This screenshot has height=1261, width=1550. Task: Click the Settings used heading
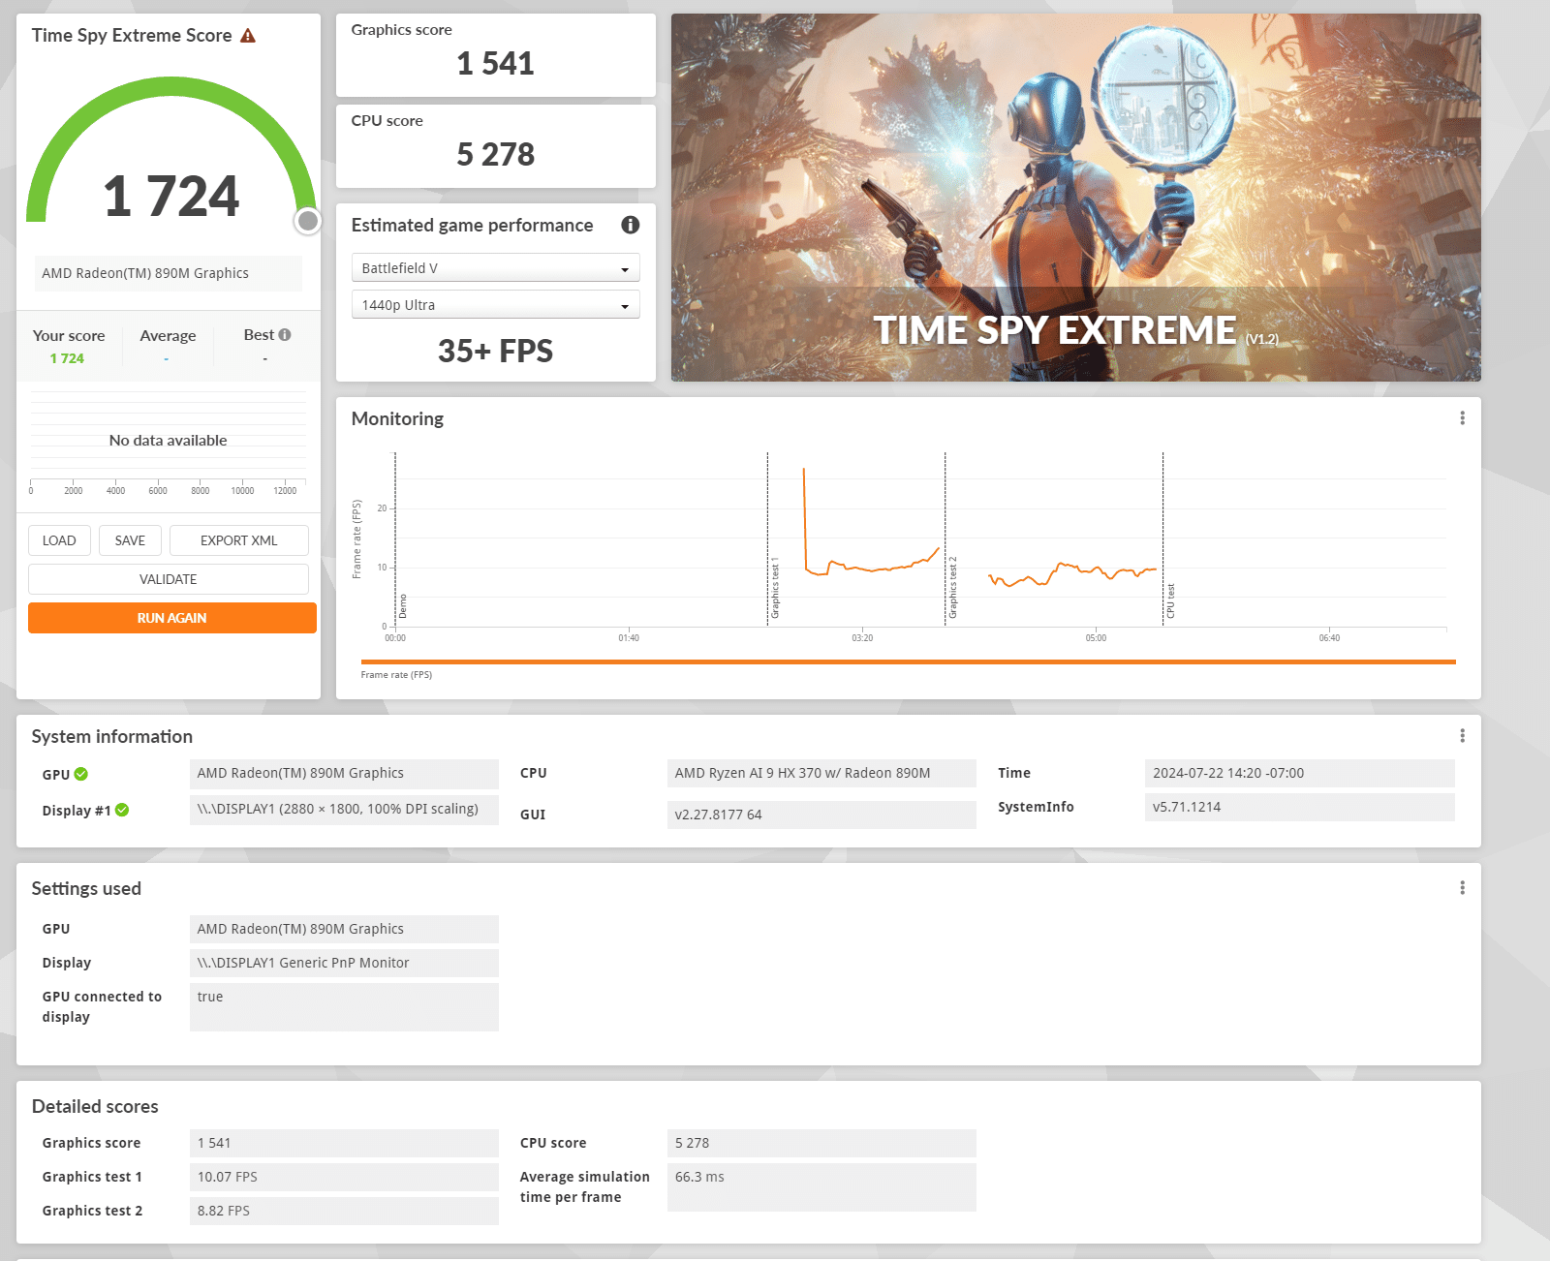click(86, 889)
